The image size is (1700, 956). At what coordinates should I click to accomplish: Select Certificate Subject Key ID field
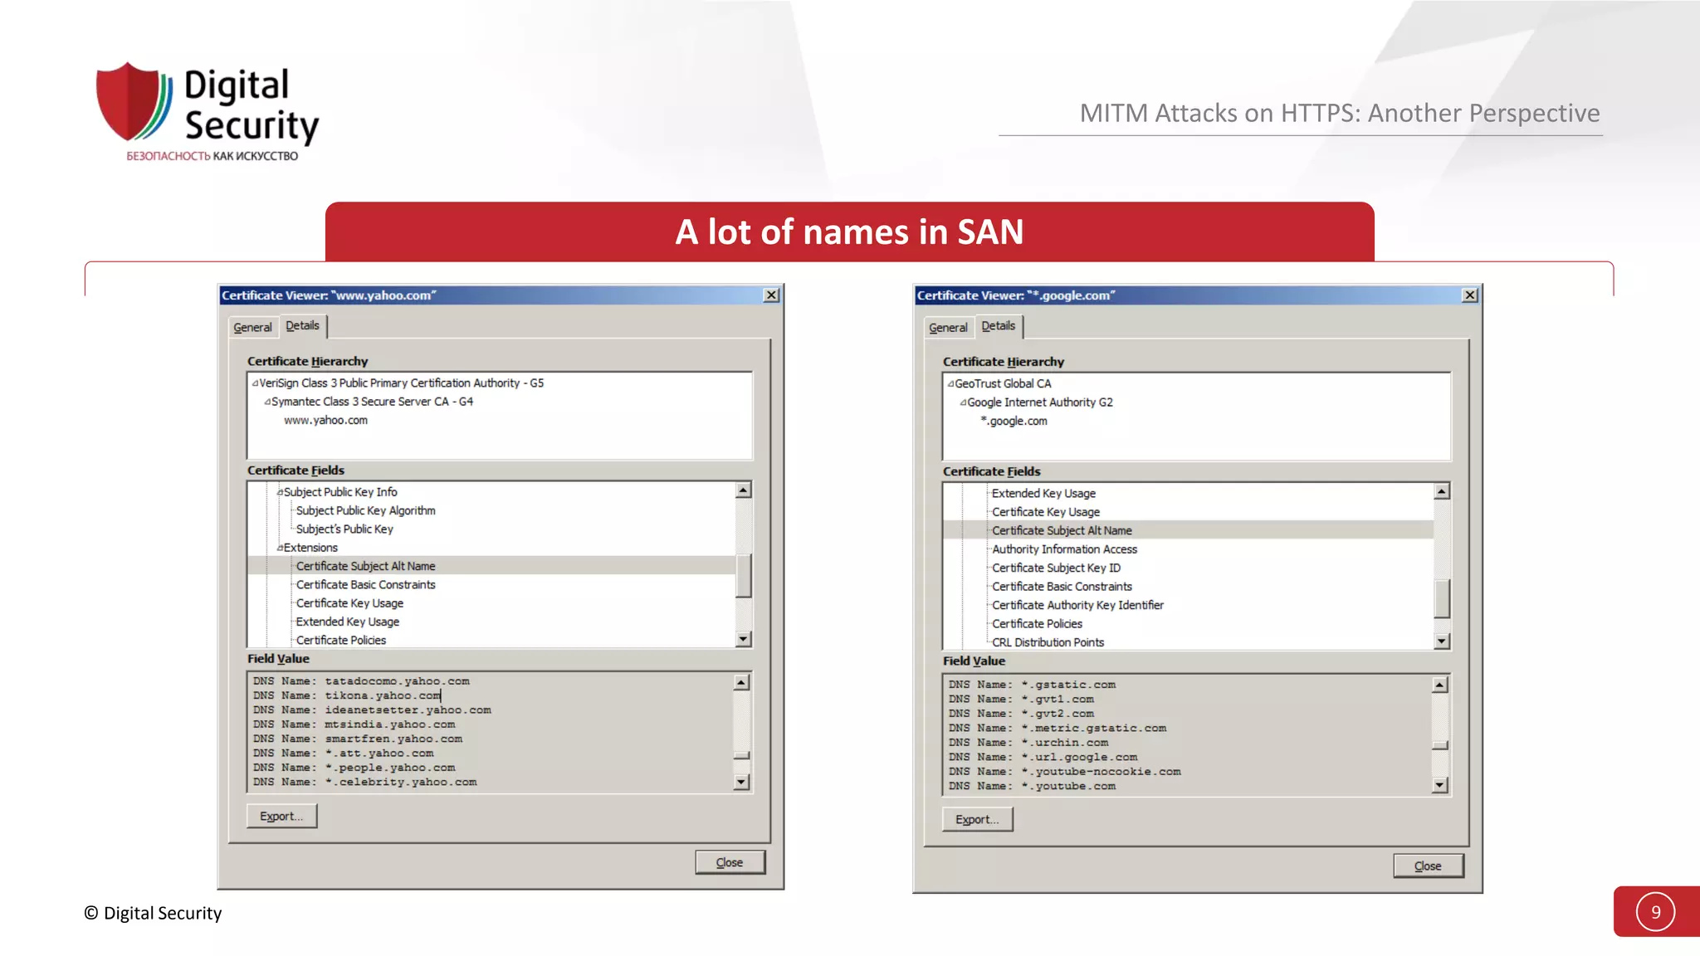[x=1056, y=568]
